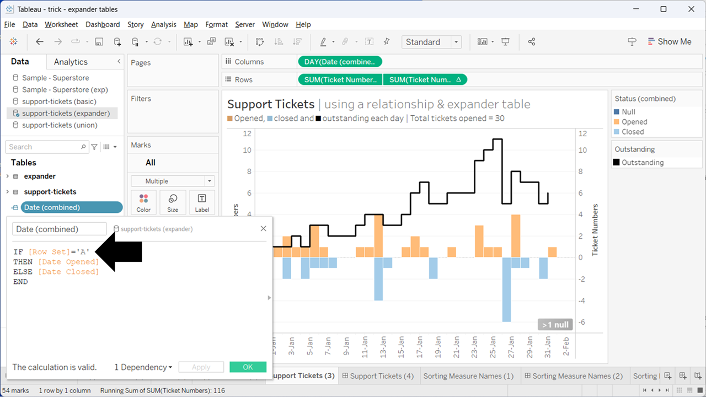Toggle the Closed legend item
The image size is (706, 397).
pos(633,132)
